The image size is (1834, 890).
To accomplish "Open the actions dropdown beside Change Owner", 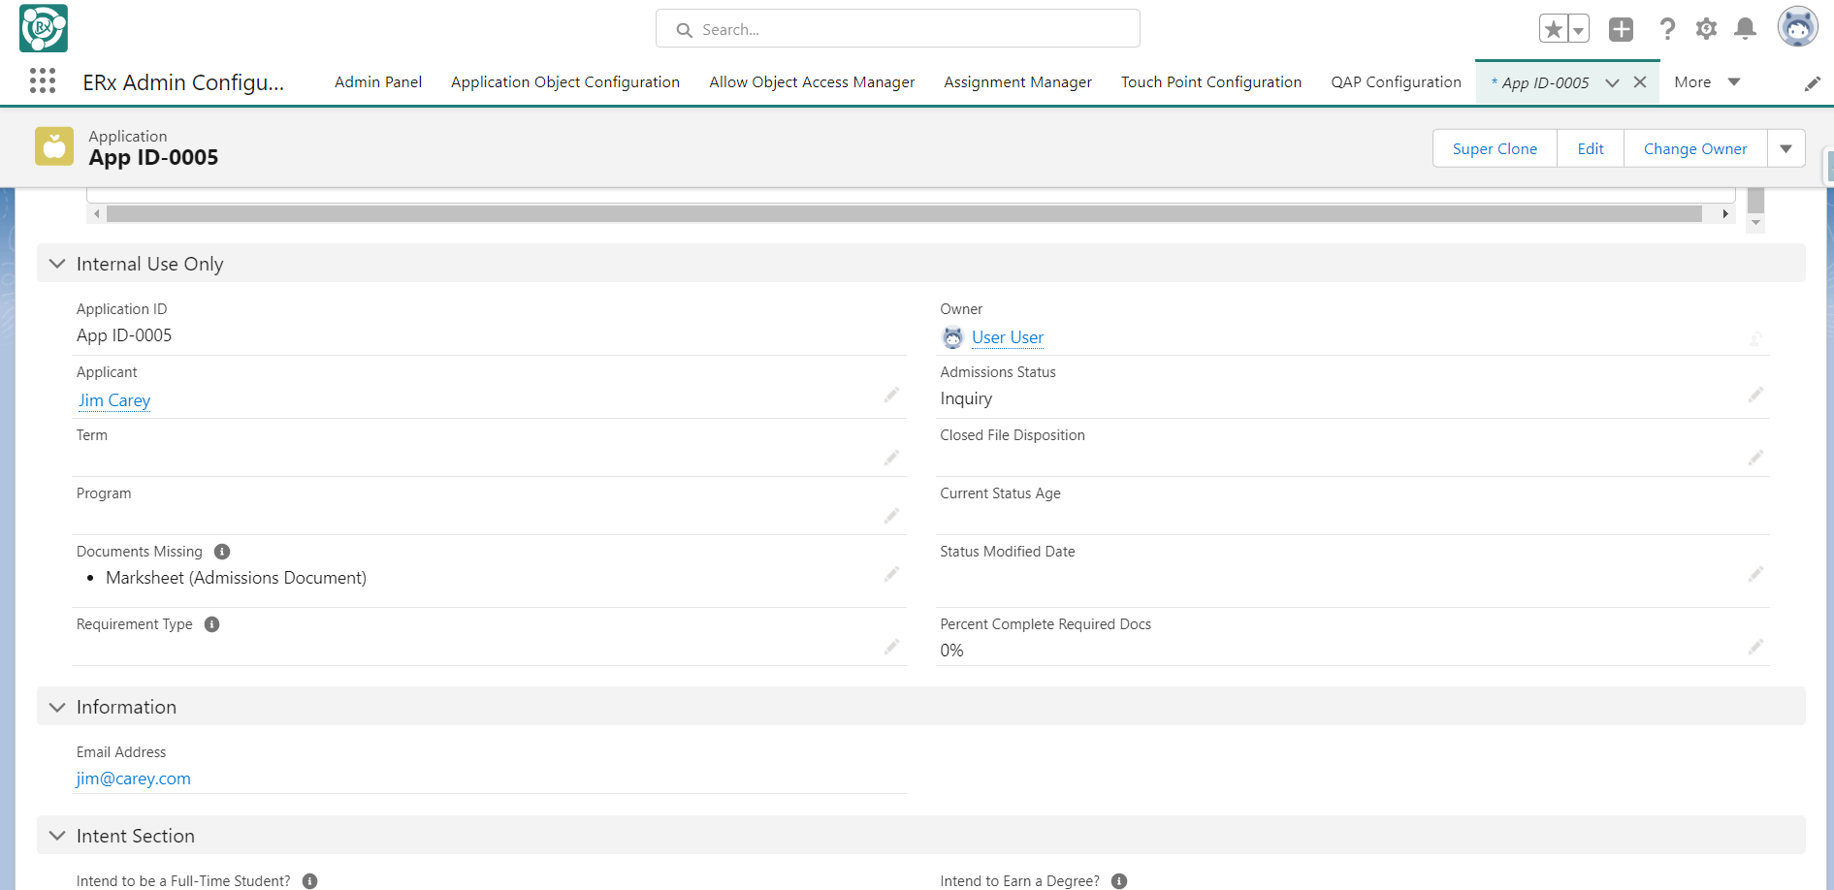I will tap(1786, 148).
